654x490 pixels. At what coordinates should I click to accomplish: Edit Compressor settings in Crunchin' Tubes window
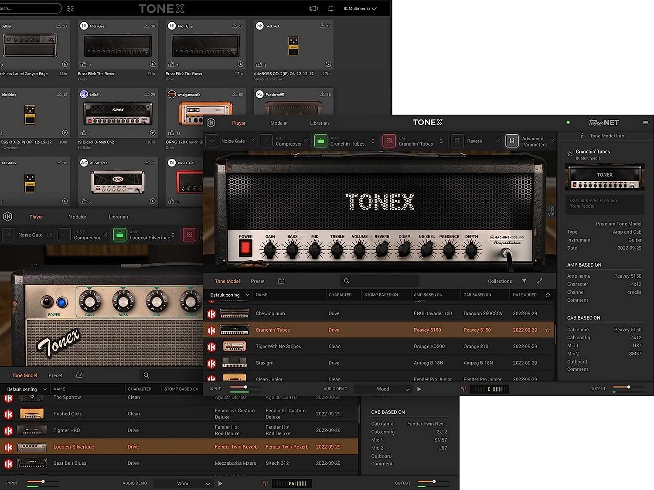(306, 141)
